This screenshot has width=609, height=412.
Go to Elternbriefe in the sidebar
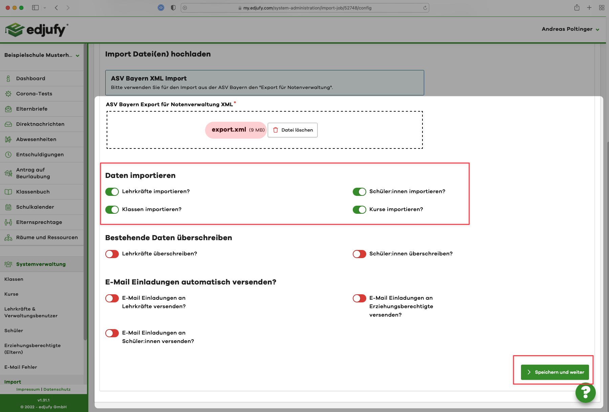(32, 109)
